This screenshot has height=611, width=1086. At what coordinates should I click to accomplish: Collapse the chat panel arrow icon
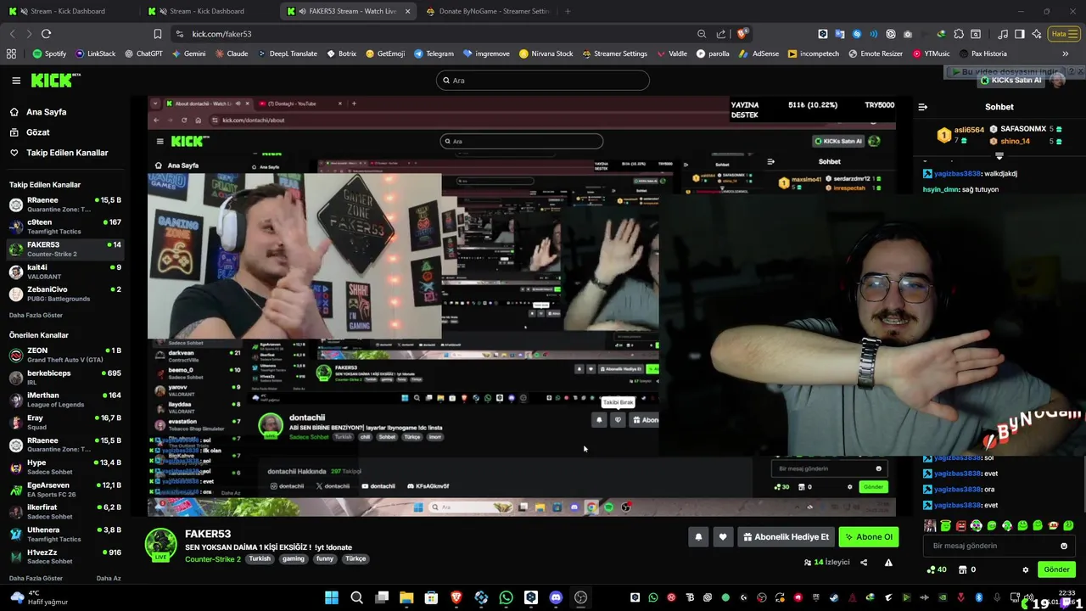(923, 107)
